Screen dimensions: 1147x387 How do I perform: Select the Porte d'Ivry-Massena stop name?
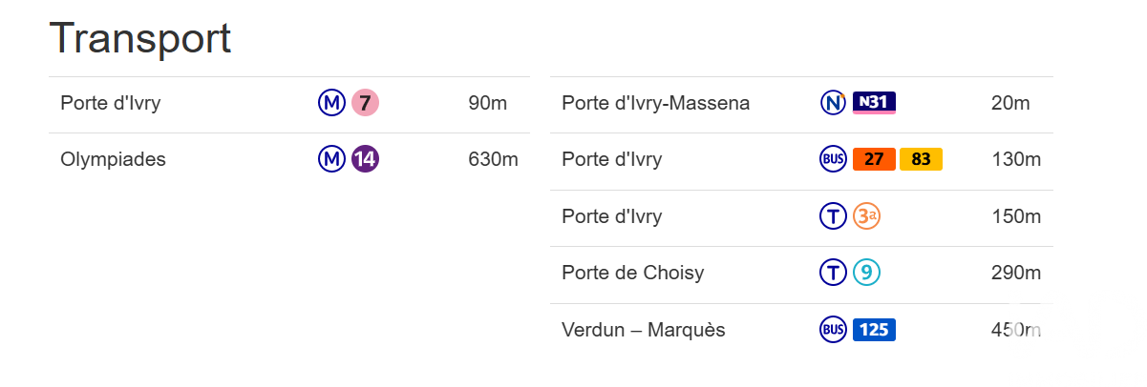(x=655, y=103)
